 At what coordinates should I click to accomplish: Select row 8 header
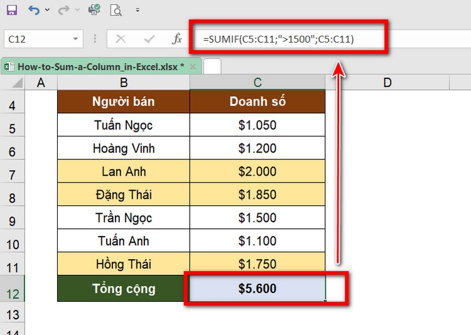coord(12,194)
